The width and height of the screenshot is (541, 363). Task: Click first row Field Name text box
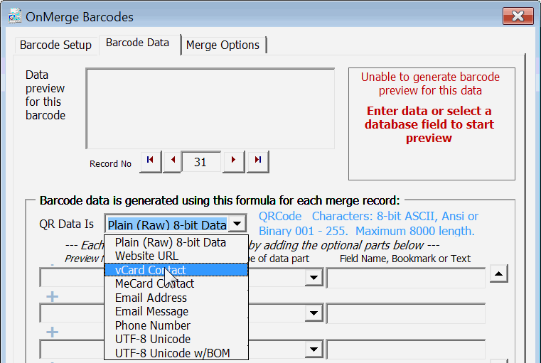point(405,278)
